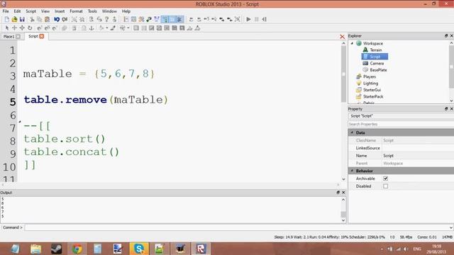Click the New file icon

click(6, 19)
